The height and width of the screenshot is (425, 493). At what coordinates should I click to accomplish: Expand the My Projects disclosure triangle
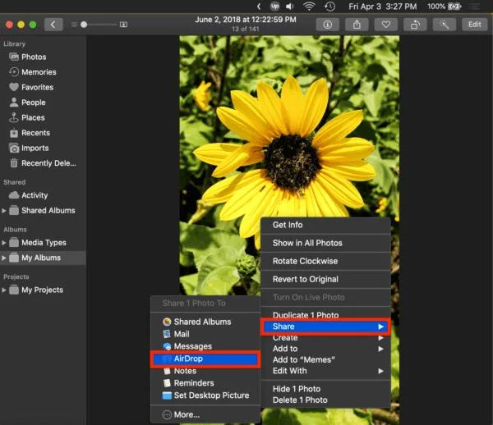click(x=4, y=290)
